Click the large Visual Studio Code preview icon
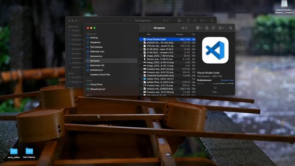295x166 pixels. click(215, 50)
